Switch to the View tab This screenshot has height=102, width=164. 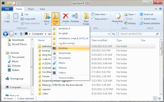click(x=42, y=9)
